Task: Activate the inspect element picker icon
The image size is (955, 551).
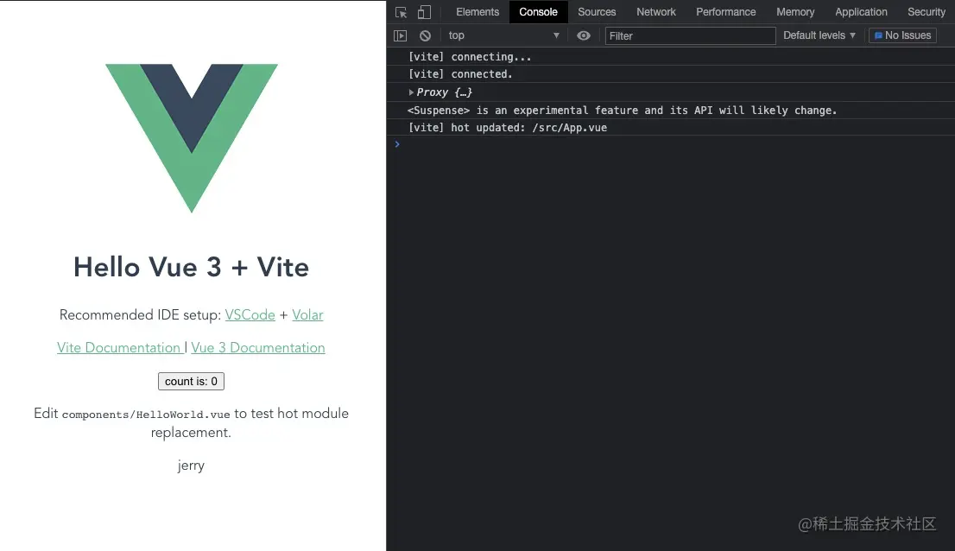Action: click(x=401, y=12)
